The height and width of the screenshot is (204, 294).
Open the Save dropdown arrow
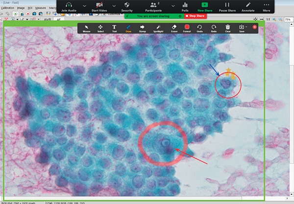tap(246, 27)
